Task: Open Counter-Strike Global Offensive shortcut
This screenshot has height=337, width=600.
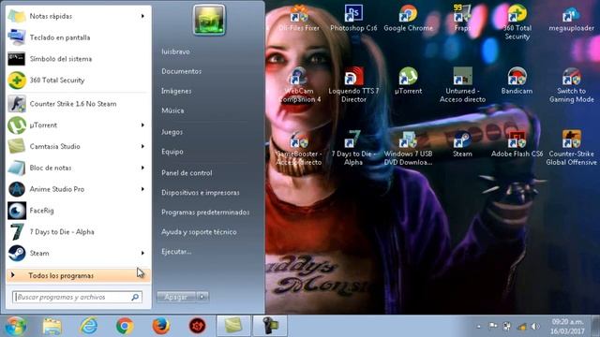Action: click(x=571, y=148)
